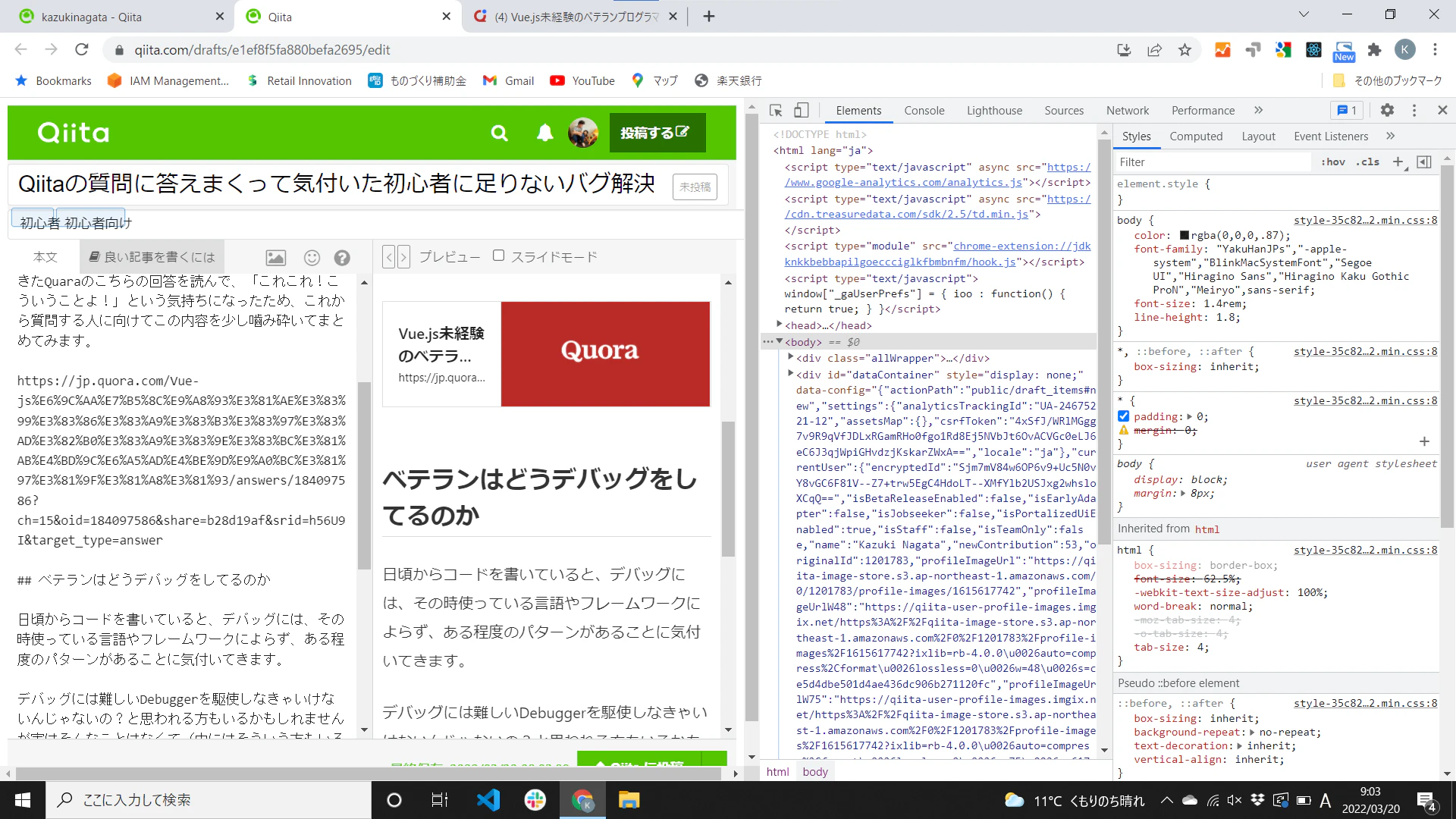Switch to the Computed styles pane
This screenshot has height=819, width=1456.
tap(1196, 136)
